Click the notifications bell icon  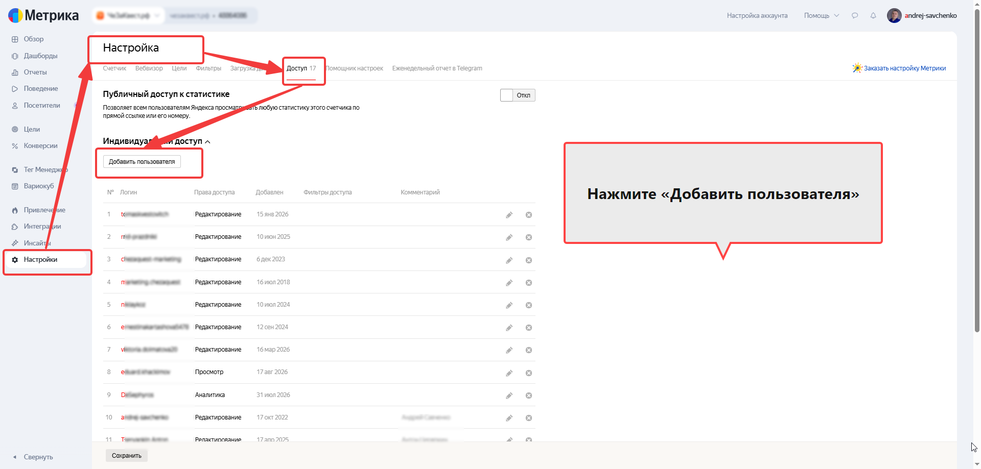pos(873,16)
